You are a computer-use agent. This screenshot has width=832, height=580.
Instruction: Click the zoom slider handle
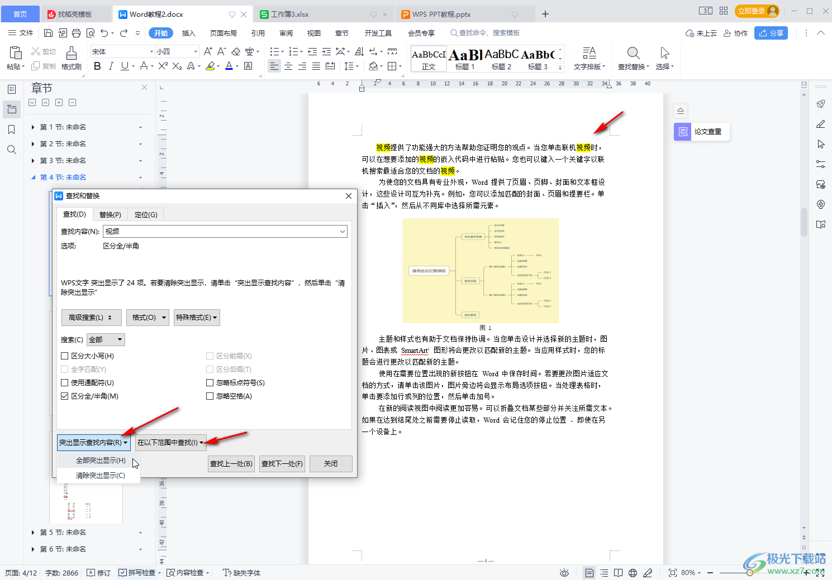(x=749, y=573)
